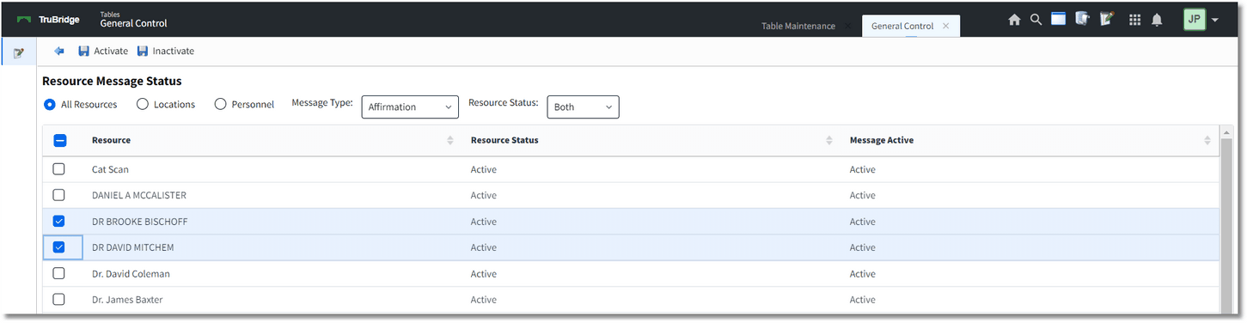Uncheck the DR BROOKE BISCHOFF checkbox

[x=58, y=221]
